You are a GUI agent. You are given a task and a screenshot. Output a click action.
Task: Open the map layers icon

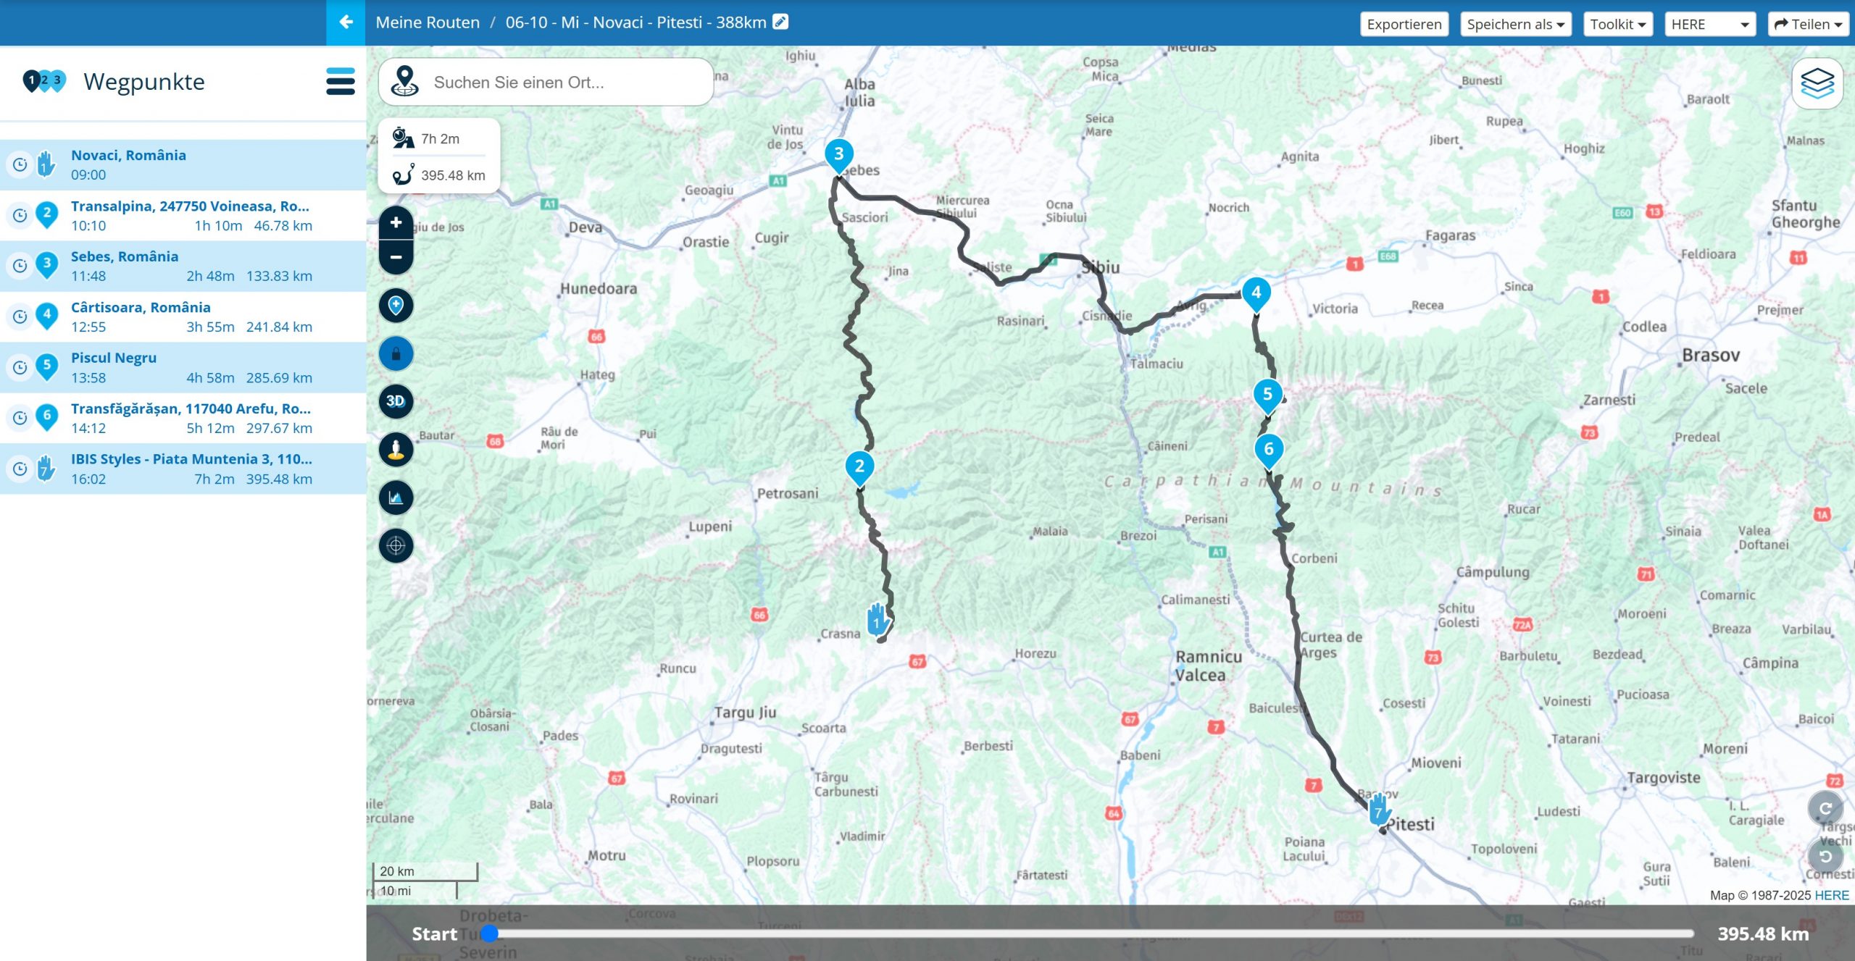(x=1817, y=83)
